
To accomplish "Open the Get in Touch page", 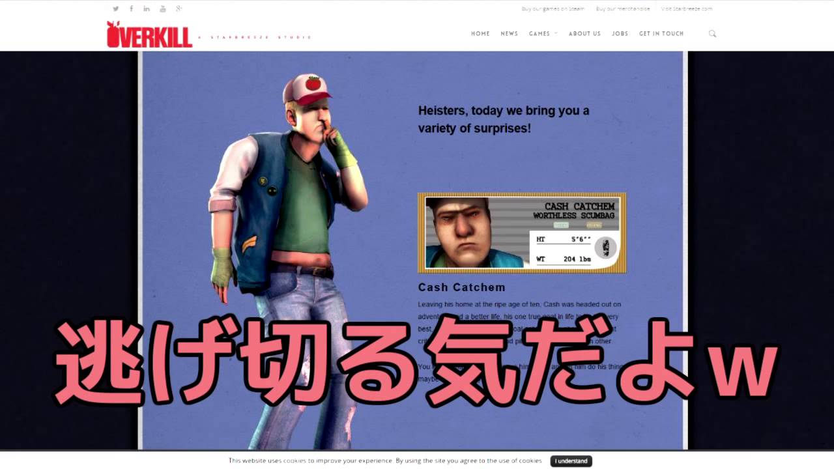I will pyautogui.click(x=661, y=34).
